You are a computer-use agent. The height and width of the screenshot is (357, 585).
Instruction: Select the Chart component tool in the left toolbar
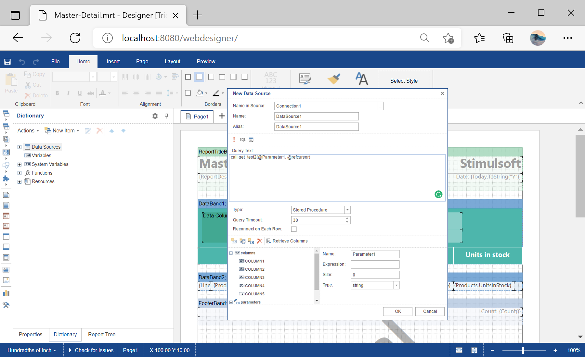click(x=6, y=293)
